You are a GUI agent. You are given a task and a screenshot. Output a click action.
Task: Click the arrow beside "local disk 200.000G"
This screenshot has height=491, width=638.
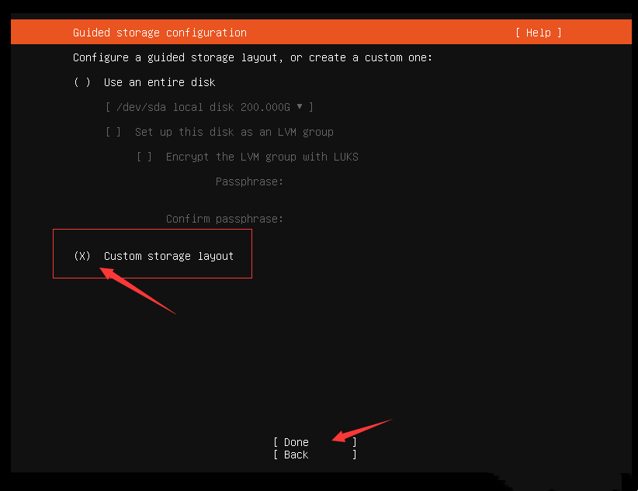coord(300,106)
